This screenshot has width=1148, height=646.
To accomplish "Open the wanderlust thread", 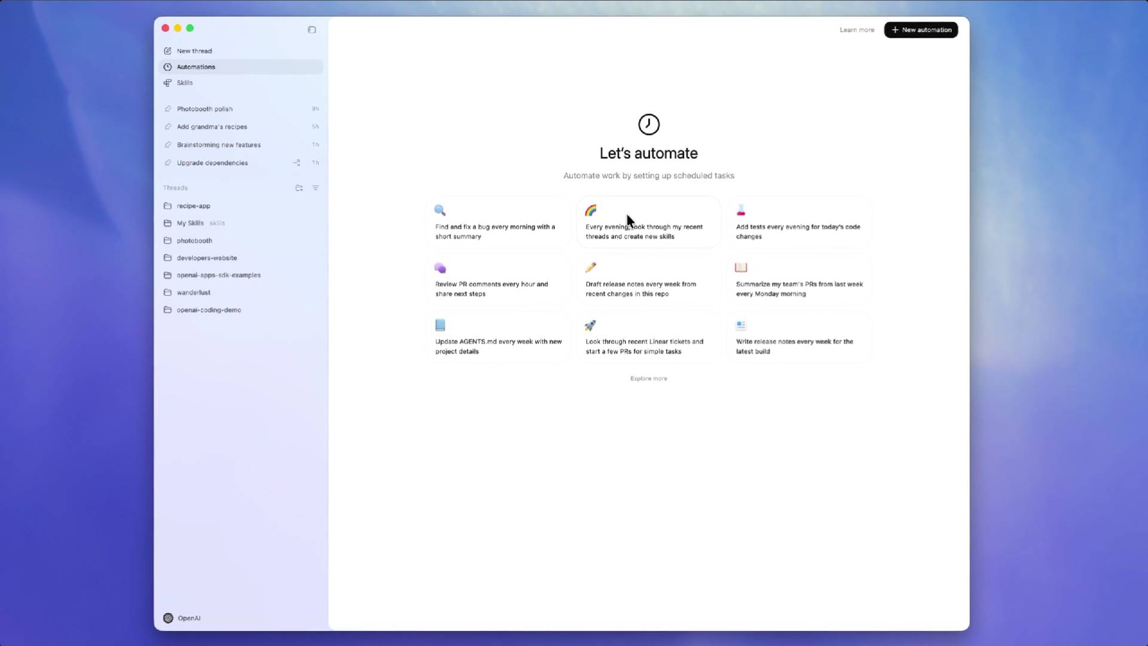I will coord(193,292).
